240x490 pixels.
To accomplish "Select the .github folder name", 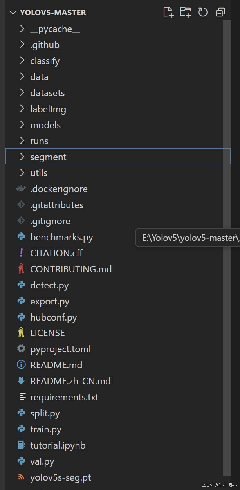I will pos(45,45).
